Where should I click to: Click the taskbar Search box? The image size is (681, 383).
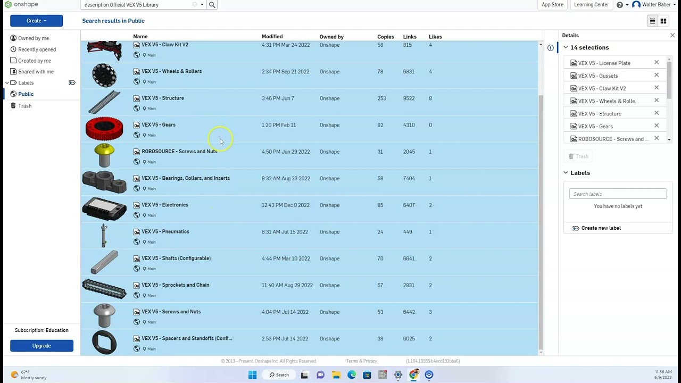coord(279,375)
